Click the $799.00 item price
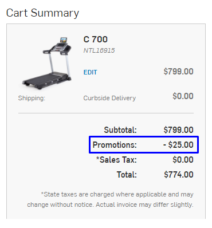 click(178, 72)
